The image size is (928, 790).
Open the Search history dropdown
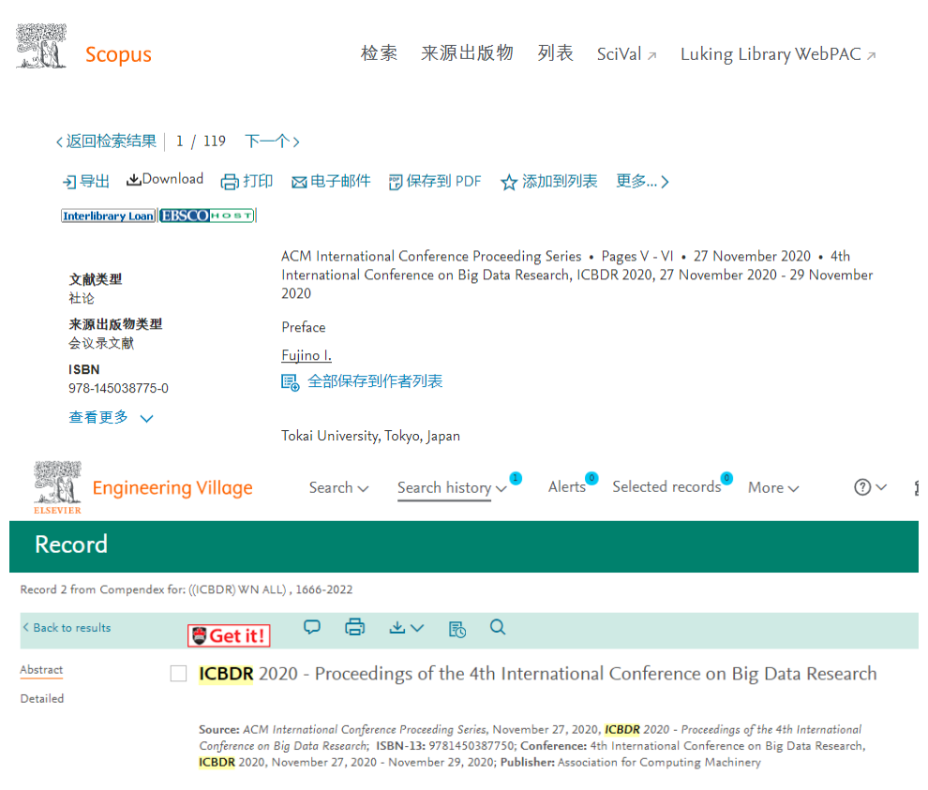click(x=452, y=487)
